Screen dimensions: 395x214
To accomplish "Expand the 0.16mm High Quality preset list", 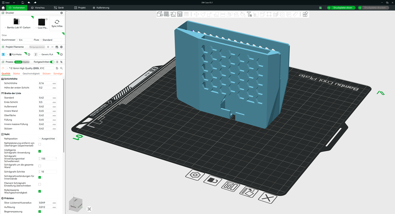I will [x=30, y=68].
